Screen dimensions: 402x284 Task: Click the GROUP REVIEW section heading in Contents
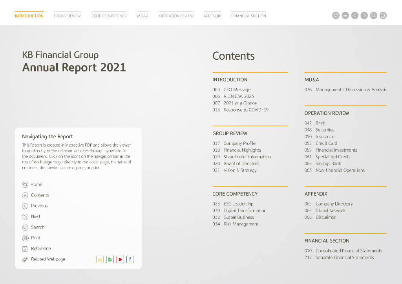tap(230, 134)
